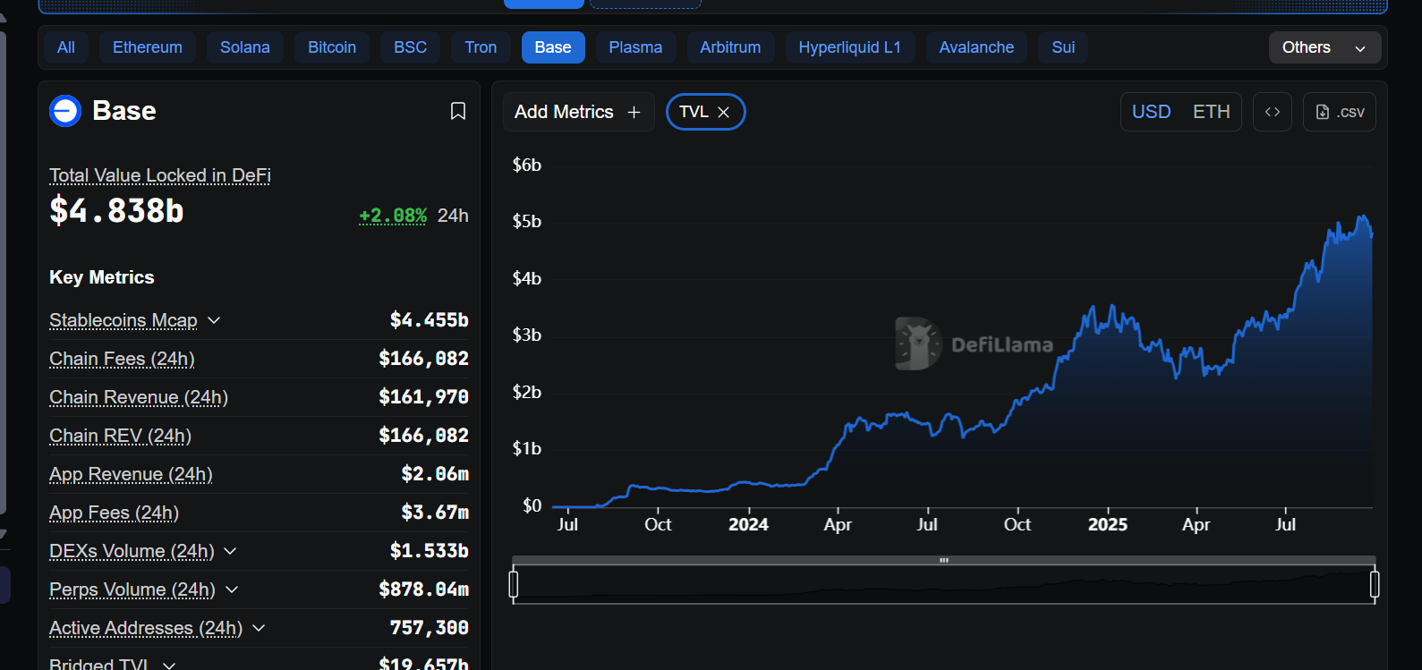Bookmark the Base chain

pos(458,111)
